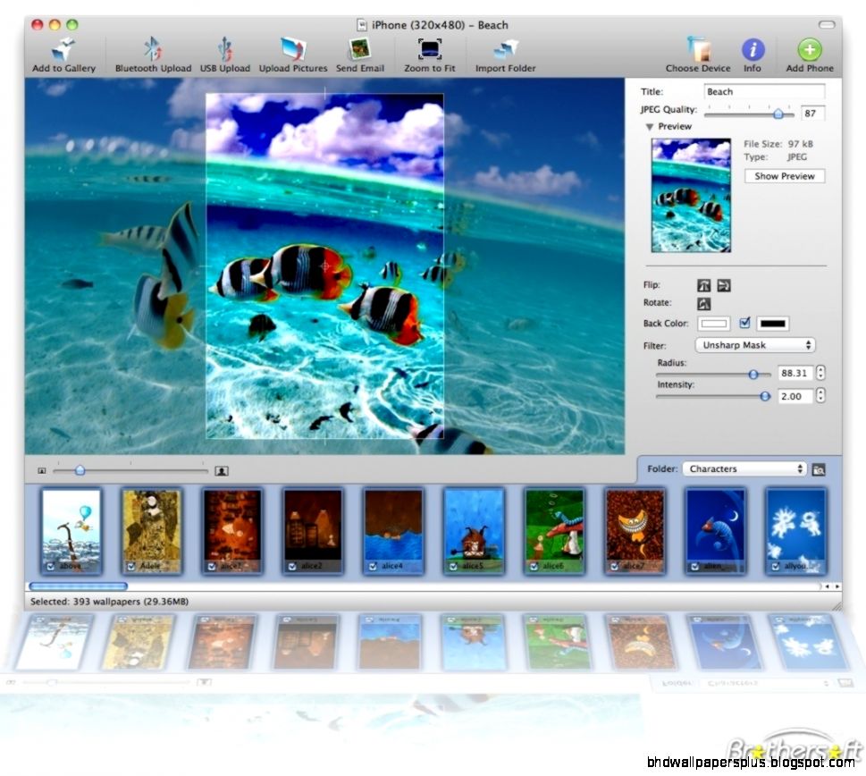Uncheck the 'alice5' wallpaper checkbox
Screen dimensions: 866x776
coord(453,566)
